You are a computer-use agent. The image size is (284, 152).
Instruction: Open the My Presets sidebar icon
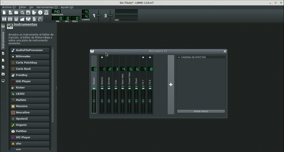coord(3,67)
